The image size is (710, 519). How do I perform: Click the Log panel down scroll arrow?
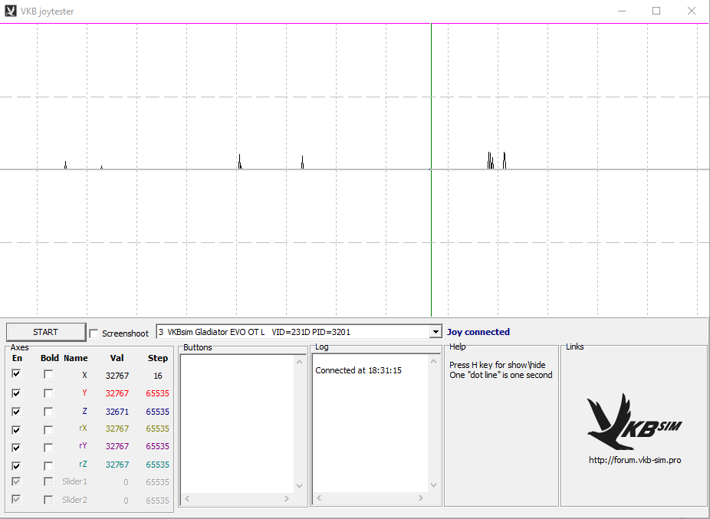433,485
